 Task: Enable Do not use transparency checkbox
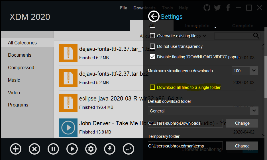coord(152,46)
